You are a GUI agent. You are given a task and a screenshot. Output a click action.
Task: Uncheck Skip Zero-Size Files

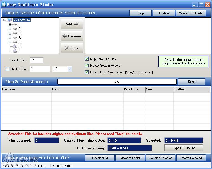point(87,59)
